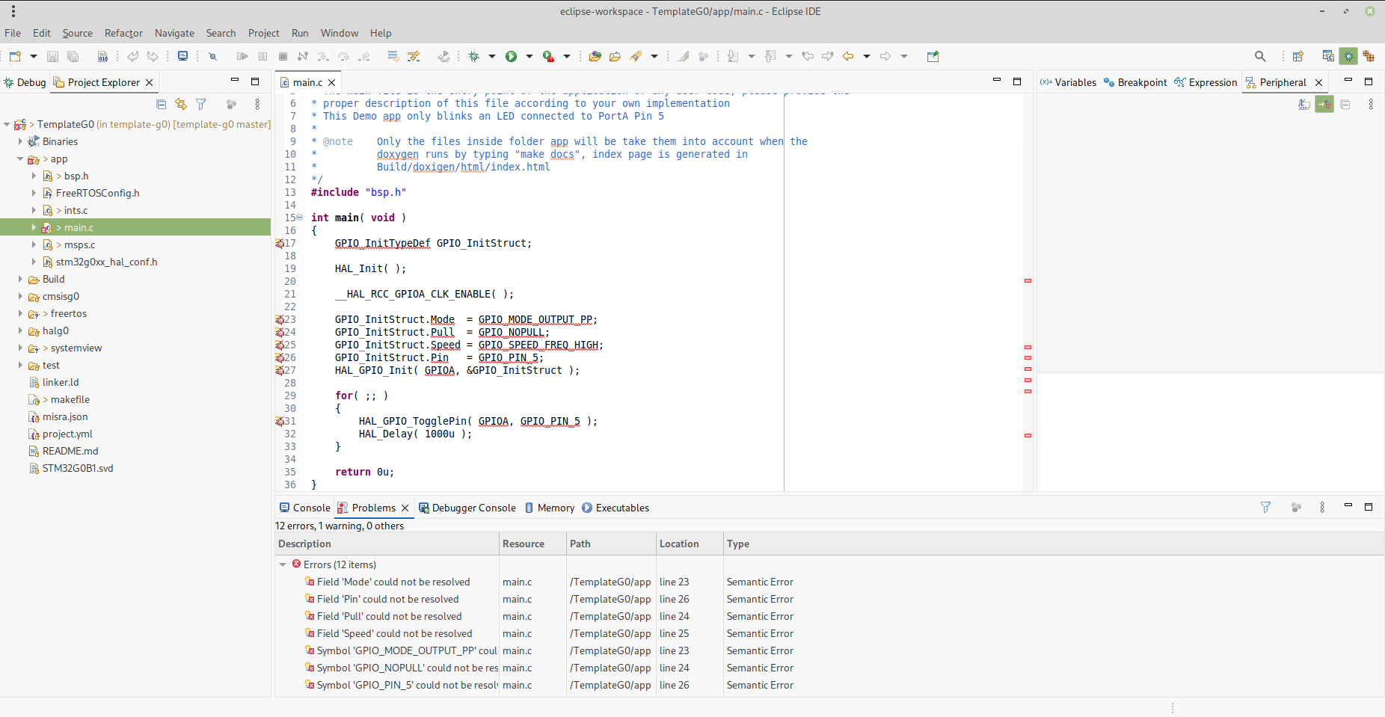Screen dimensions: 1385x717
Task: Open the Refactor menu
Action: point(123,33)
